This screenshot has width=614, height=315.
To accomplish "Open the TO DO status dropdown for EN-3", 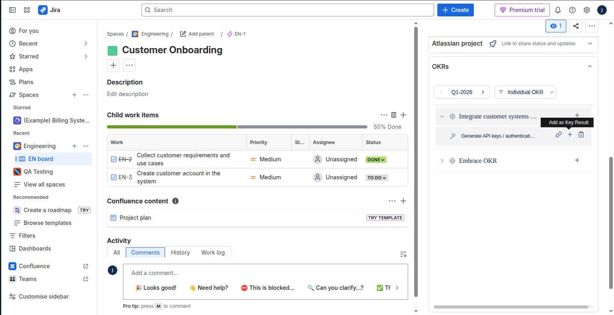I will [x=377, y=178].
